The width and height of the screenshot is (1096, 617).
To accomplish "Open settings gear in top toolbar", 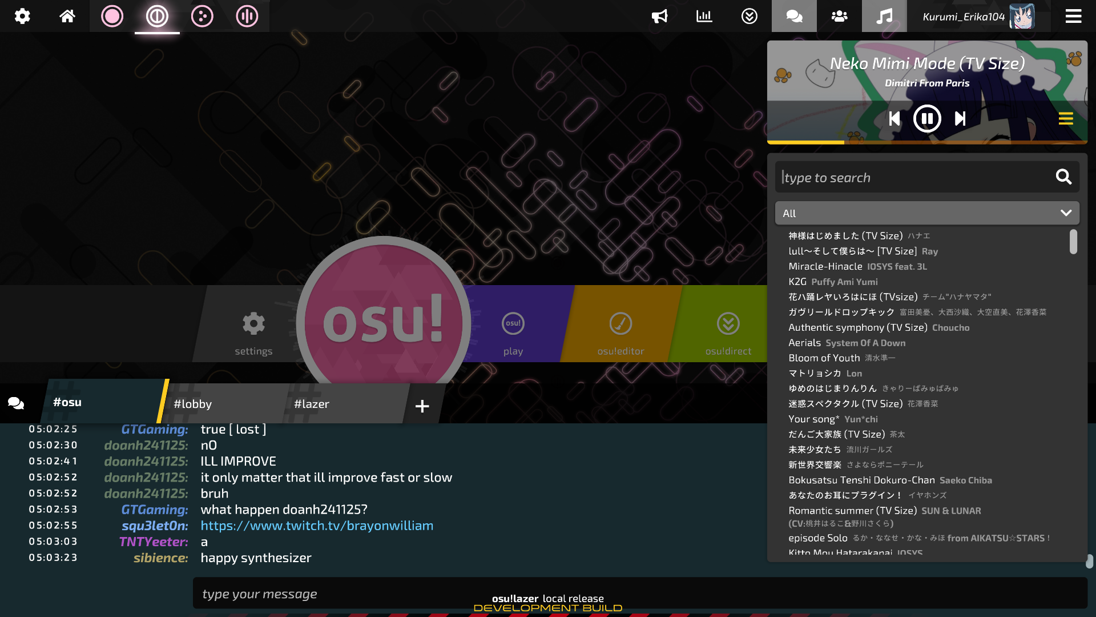I will tap(22, 16).
